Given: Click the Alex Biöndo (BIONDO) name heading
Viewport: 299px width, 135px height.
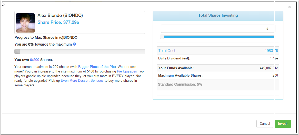Looking at the screenshot, I should tap(60, 15).
